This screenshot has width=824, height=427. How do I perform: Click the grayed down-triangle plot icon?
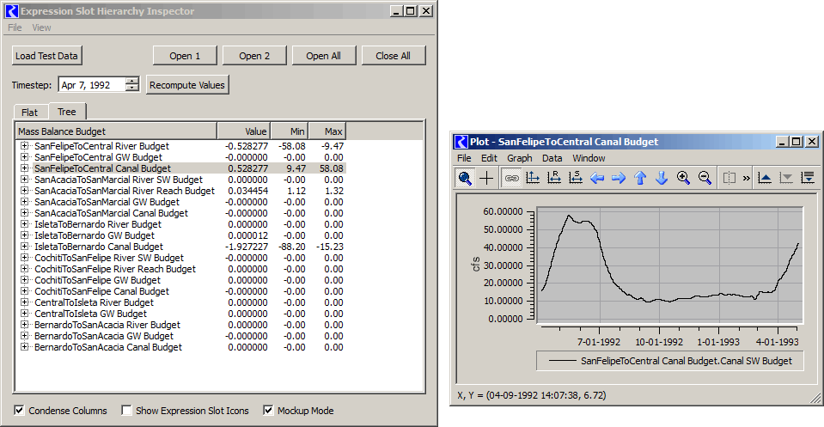(x=786, y=178)
